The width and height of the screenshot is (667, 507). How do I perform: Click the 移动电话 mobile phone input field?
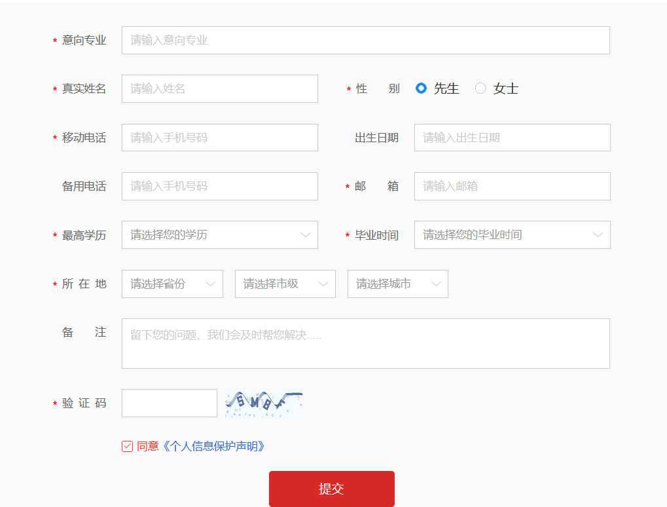click(219, 137)
